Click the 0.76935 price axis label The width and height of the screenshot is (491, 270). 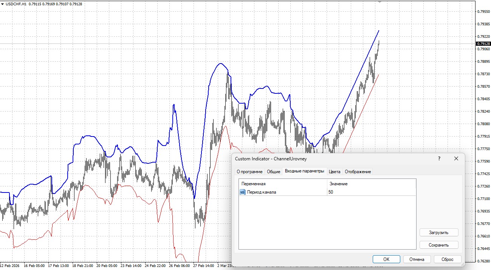click(483, 211)
